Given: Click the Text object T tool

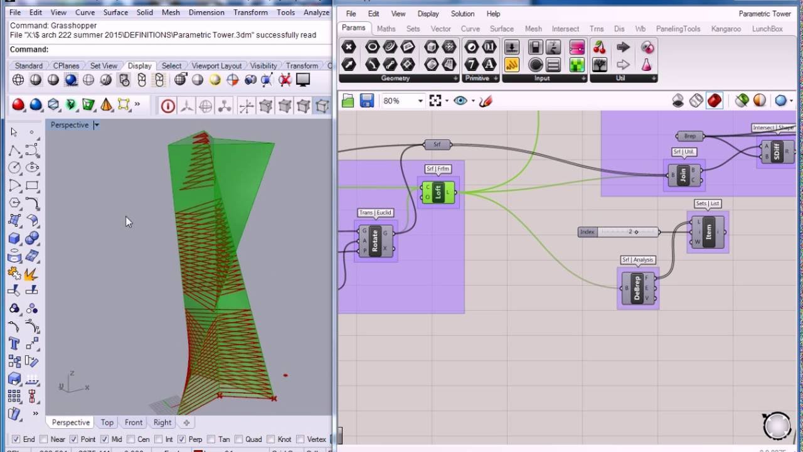Looking at the screenshot, I should pos(14,344).
